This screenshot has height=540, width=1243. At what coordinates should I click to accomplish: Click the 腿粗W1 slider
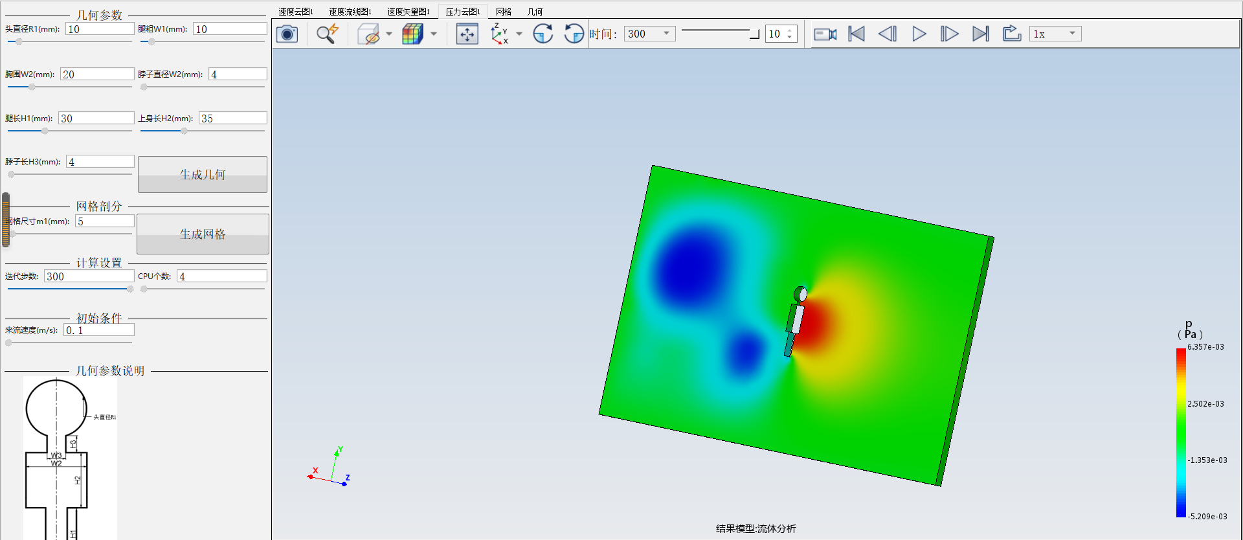pos(203,41)
